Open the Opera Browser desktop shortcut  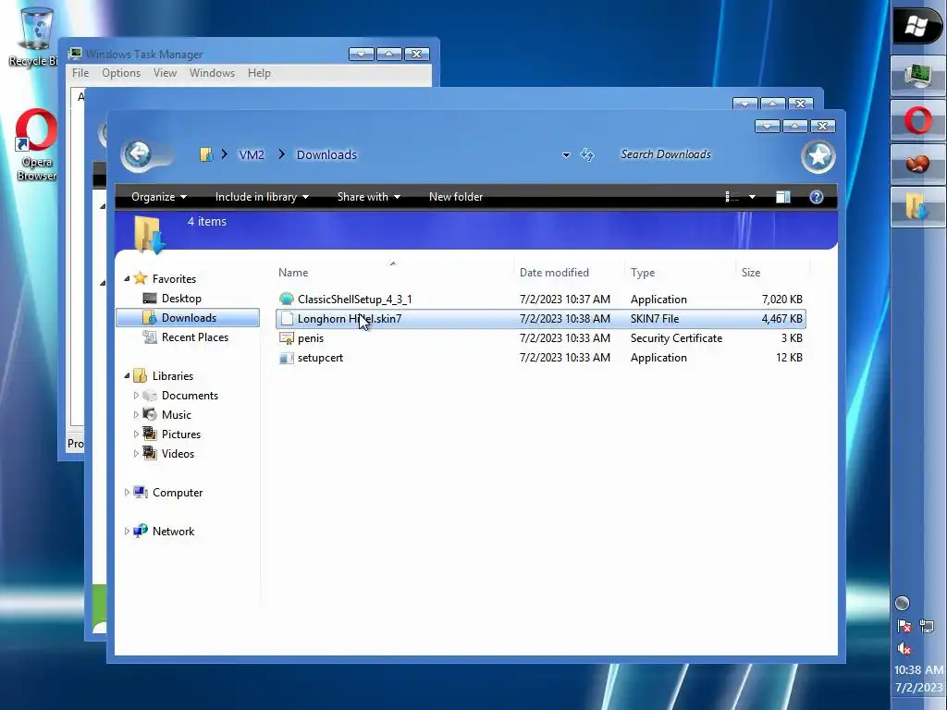36,145
